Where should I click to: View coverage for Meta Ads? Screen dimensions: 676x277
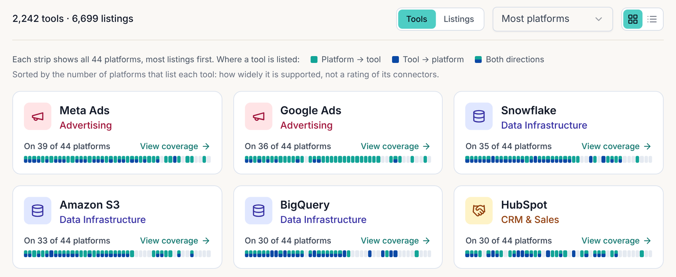(x=175, y=147)
